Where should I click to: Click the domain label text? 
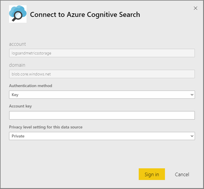click(x=17, y=65)
